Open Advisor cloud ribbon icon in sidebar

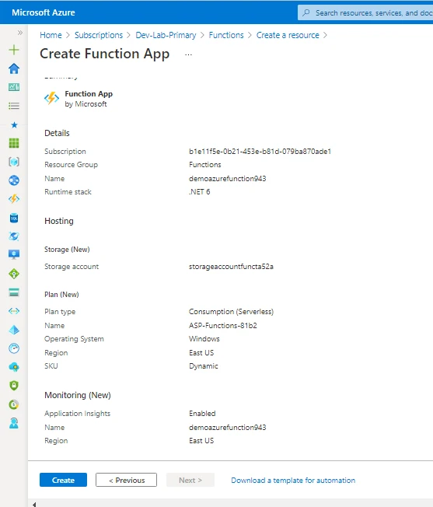point(14,367)
